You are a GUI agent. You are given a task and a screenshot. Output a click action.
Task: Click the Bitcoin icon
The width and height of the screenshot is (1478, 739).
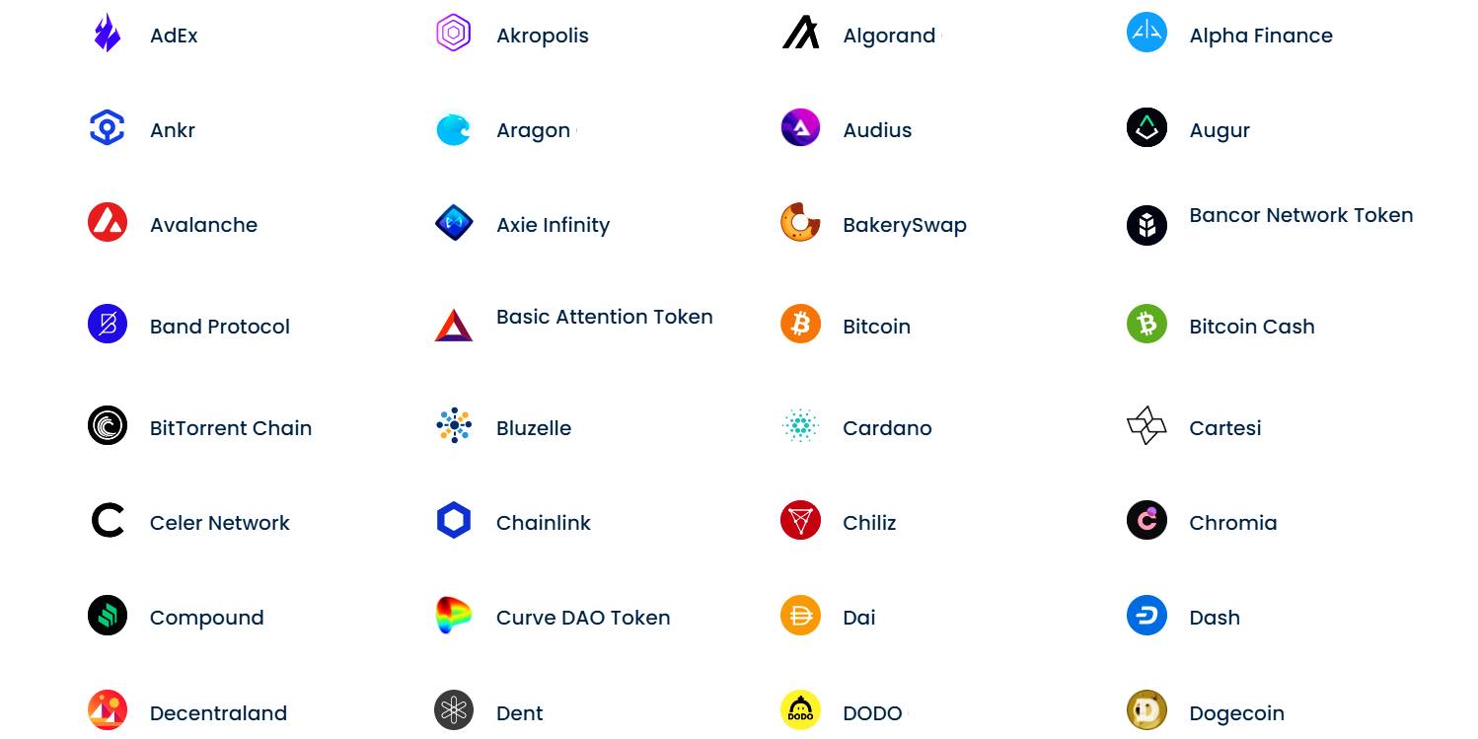tap(799, 324)
